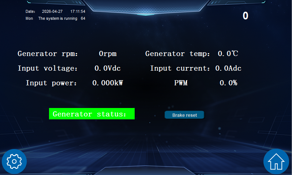Click the running counter value 64
292x175 pixels.
point(83,18)
